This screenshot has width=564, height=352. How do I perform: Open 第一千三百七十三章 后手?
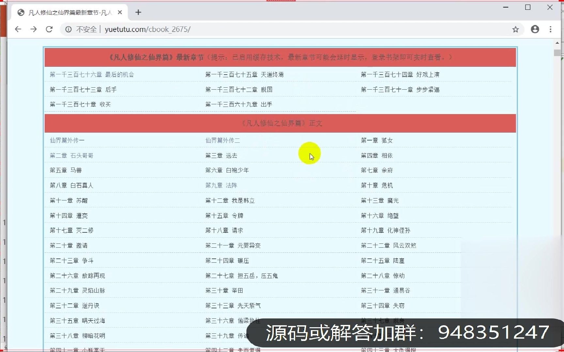point(83,90)
